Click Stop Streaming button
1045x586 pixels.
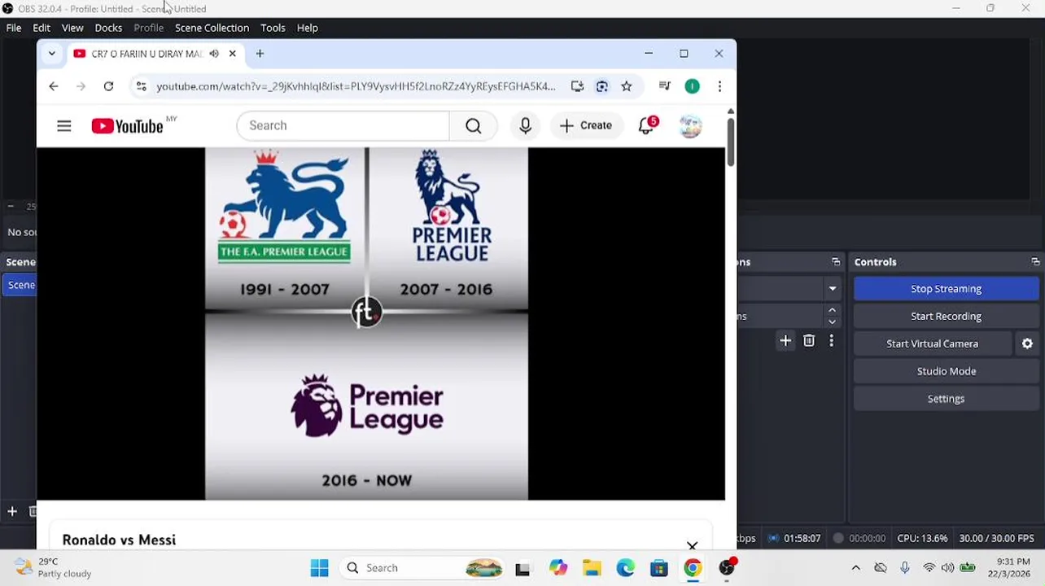(946, 289)
